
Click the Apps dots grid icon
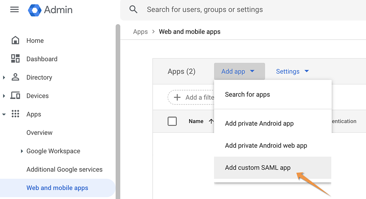click(15, 114)
